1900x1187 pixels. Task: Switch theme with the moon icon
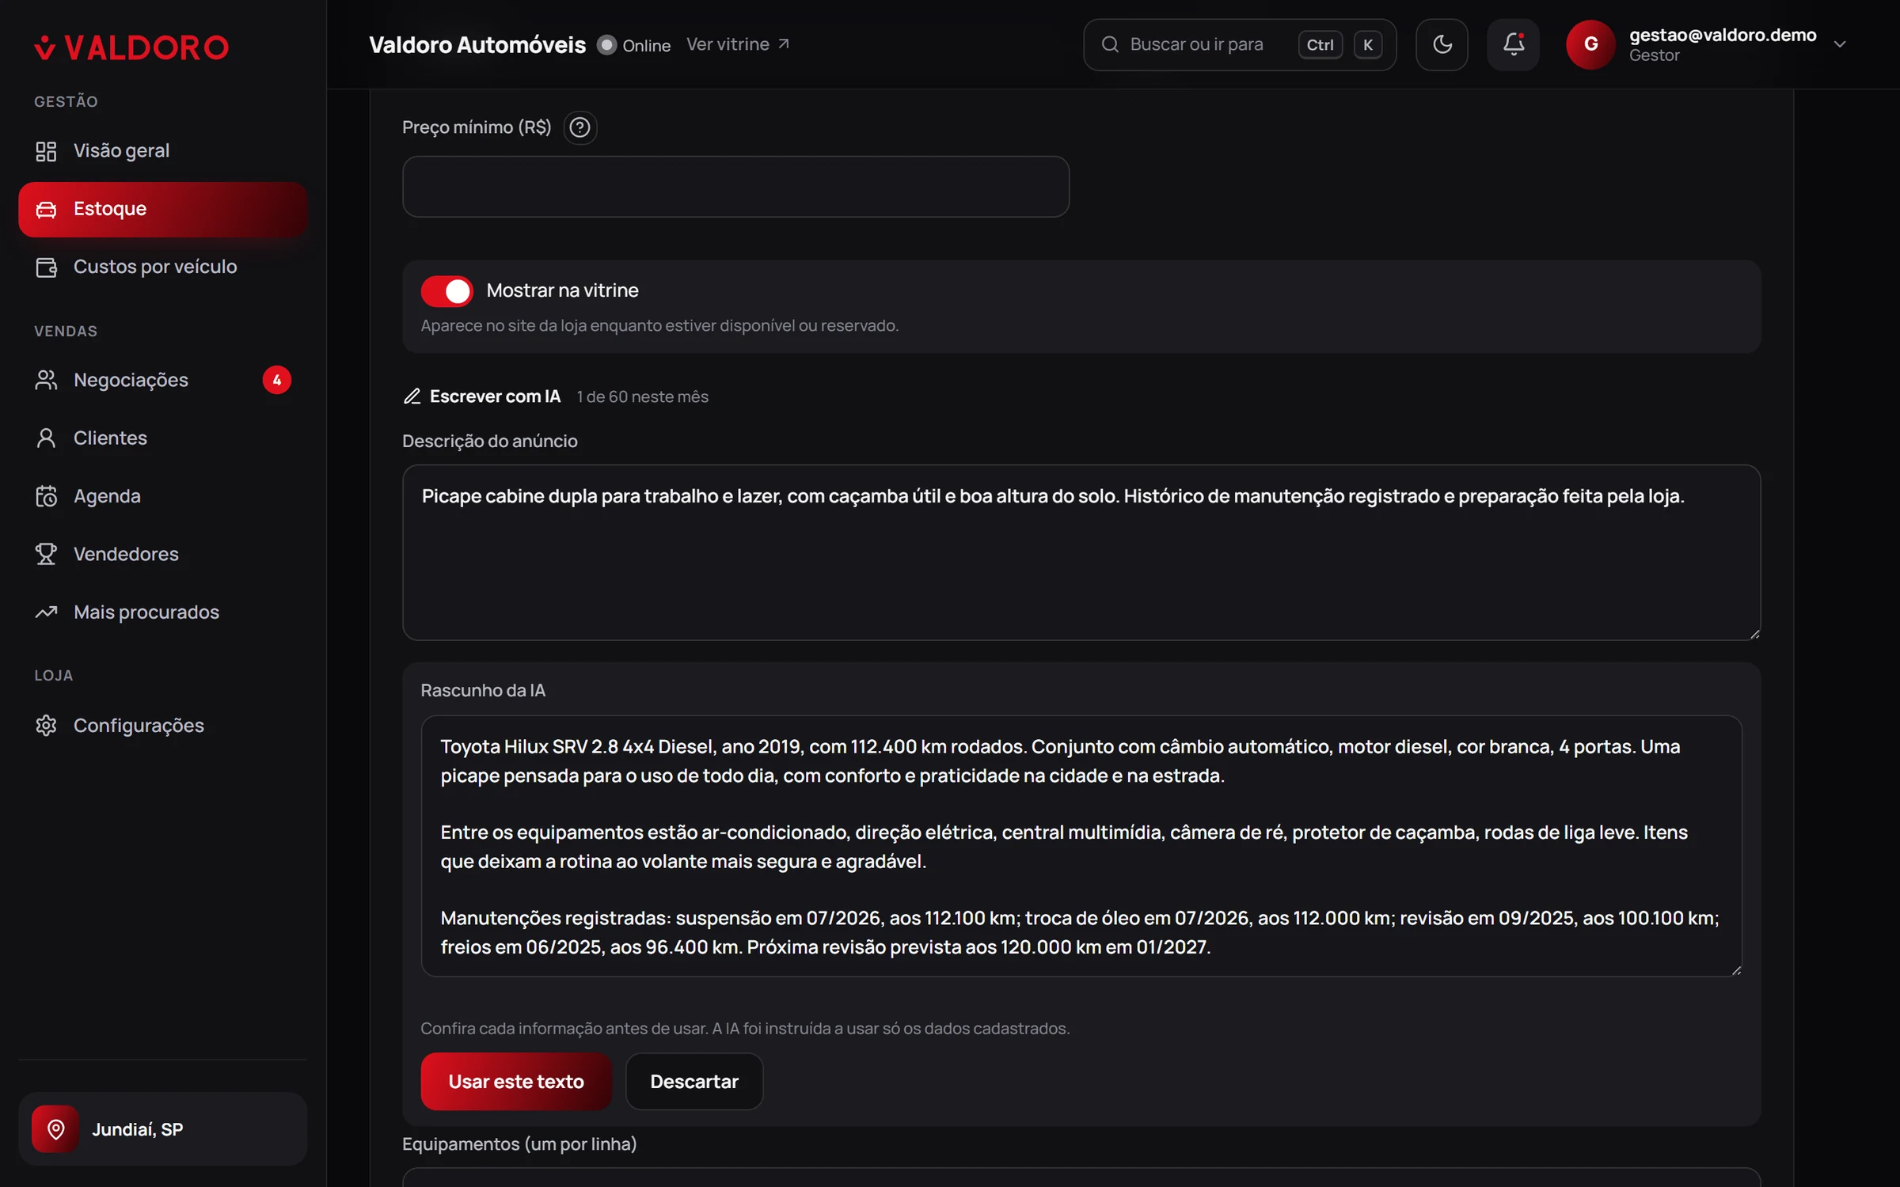pos(1442,45)
